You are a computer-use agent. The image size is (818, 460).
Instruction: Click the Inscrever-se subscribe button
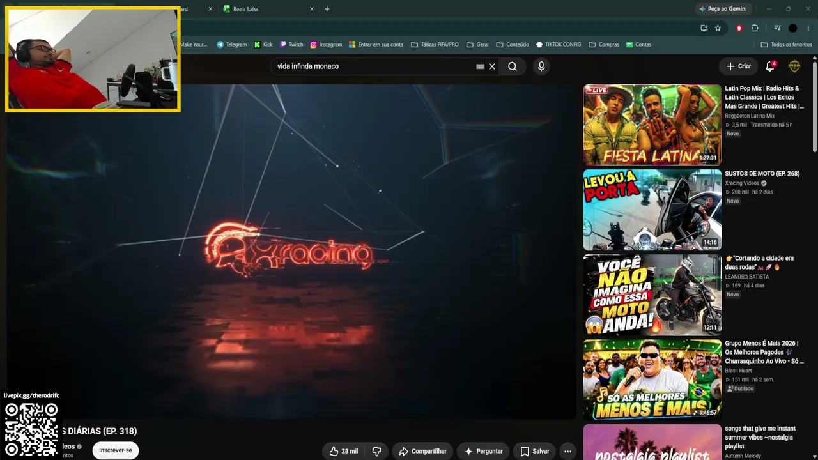[116, 450]
